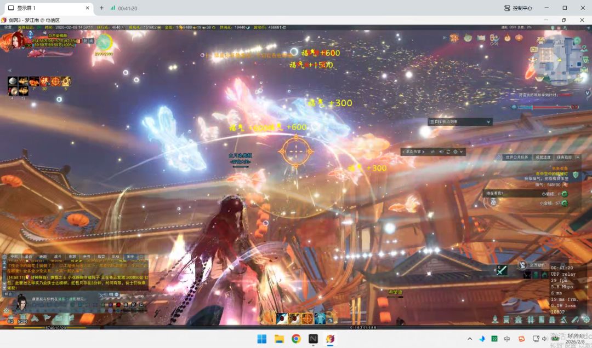Open the character panel icon in bottom menu
The width and height of the screenshot is (592, 348).
tap(495, 320)
